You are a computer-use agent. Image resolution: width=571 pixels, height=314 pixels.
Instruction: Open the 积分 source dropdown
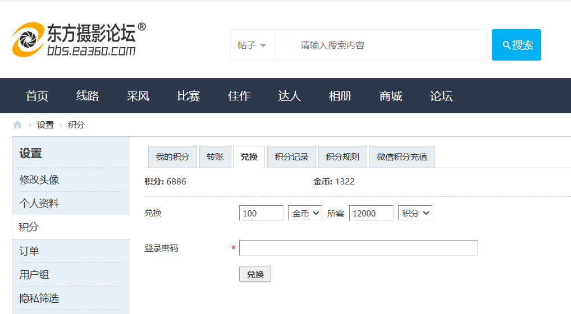click(415, 213)
